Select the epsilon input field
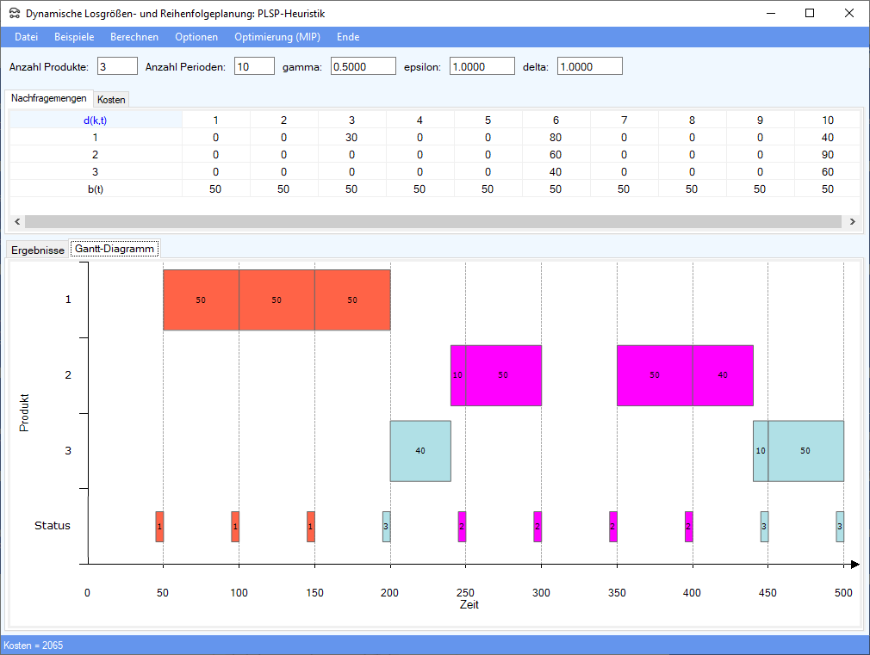This screenshot has height=655, width=870. pyautogui.click(x=482, y=66)
